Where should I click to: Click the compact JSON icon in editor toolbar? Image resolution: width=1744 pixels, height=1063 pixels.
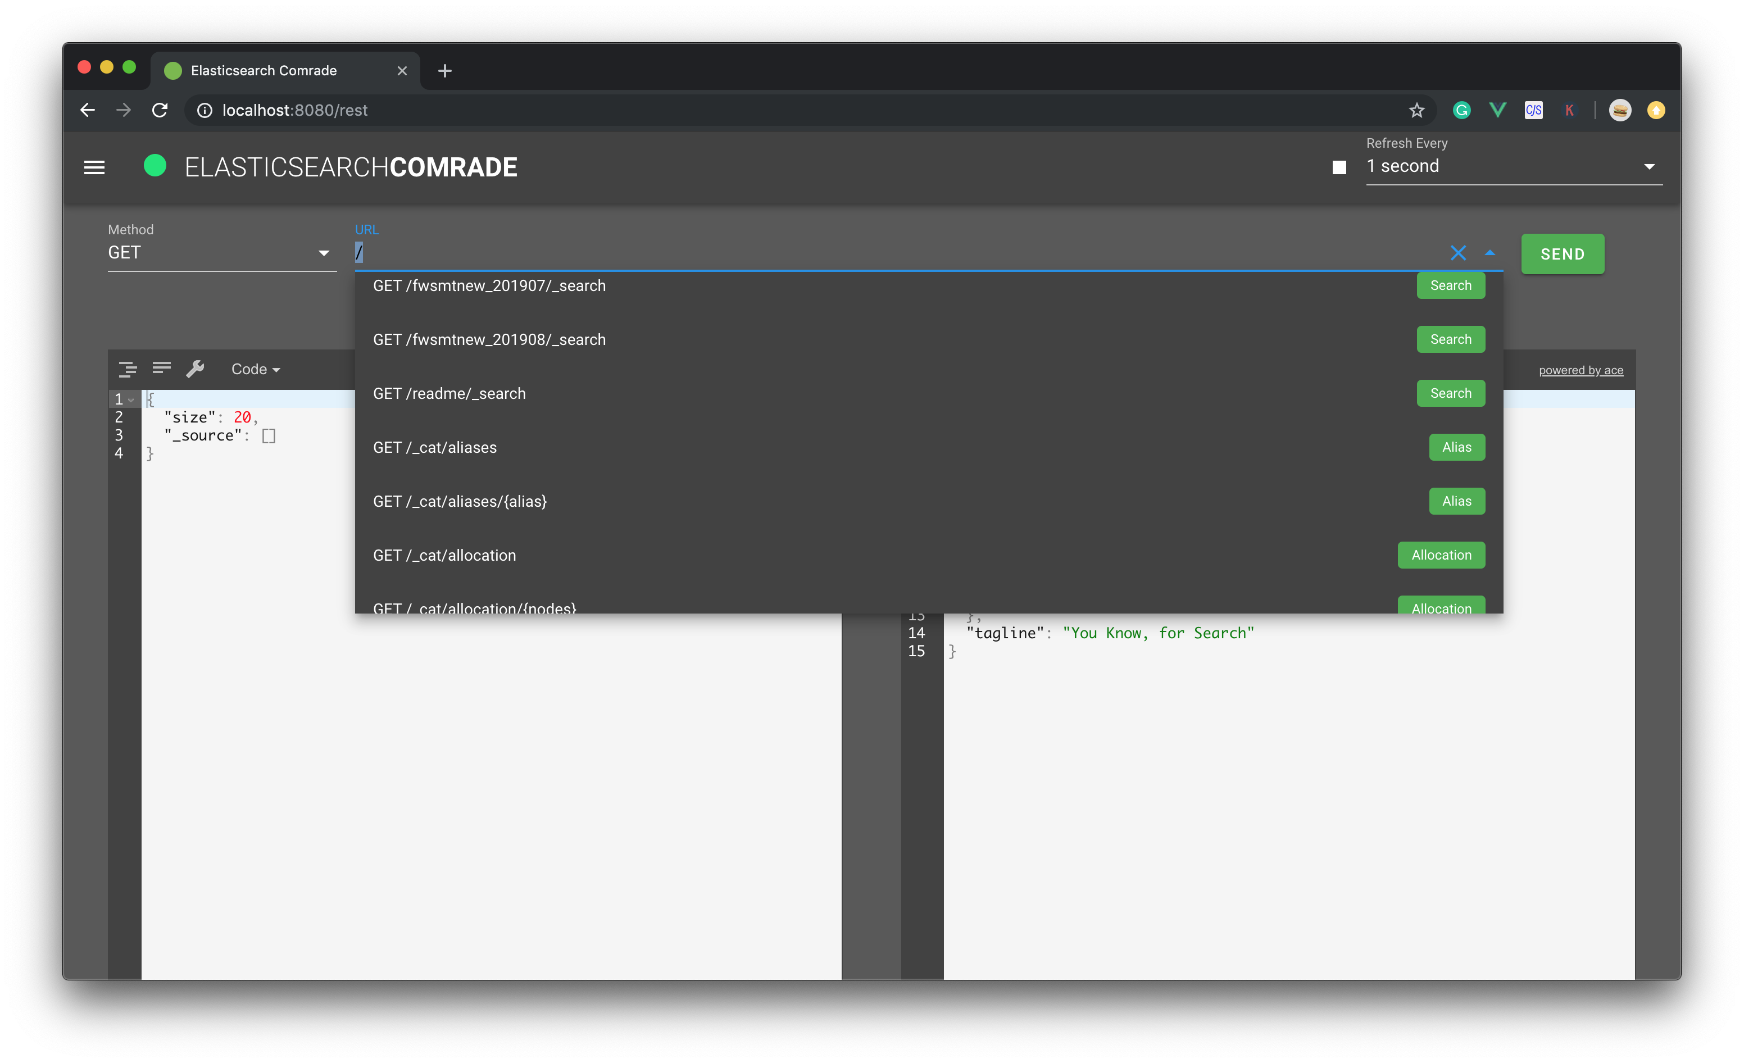click(x=161, y=367)
